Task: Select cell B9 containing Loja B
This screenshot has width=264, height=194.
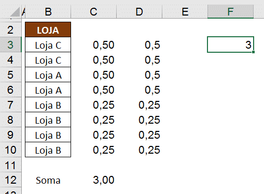Action: pyautogui.click(x=48, y=135)
